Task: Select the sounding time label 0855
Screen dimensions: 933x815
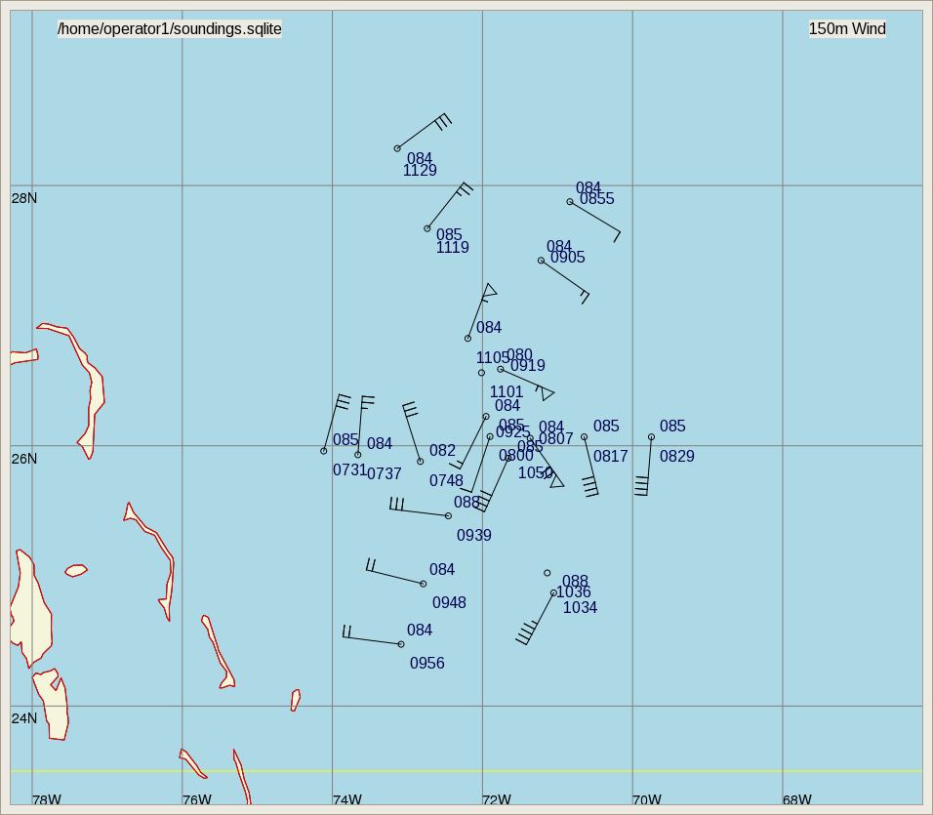Action: tap(597, 199)
